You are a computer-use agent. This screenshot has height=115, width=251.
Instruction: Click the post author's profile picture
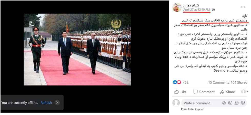coord(177,7)
